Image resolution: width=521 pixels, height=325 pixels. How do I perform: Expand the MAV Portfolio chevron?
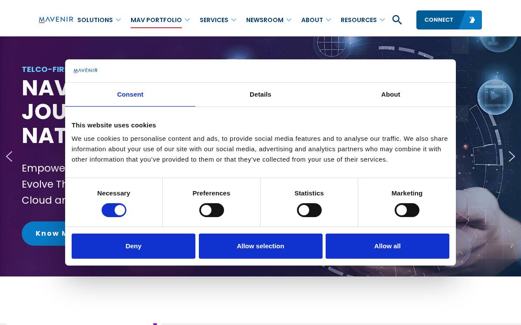tap(187, 20)
